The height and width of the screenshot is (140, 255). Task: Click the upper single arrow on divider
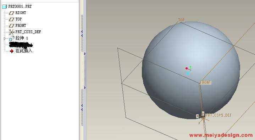pyautogui.click(x=84, y=54)
